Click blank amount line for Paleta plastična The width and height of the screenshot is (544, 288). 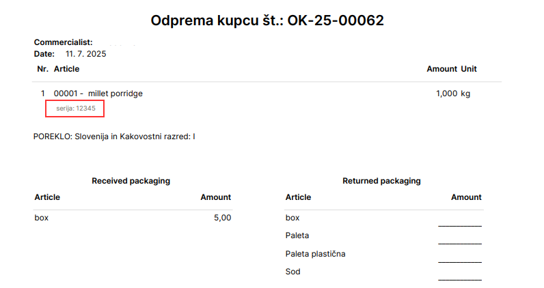click(459, 259)
